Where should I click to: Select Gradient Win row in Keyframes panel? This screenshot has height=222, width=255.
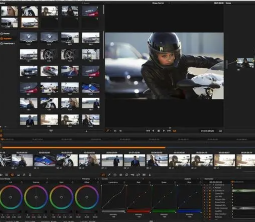(220, 205)
